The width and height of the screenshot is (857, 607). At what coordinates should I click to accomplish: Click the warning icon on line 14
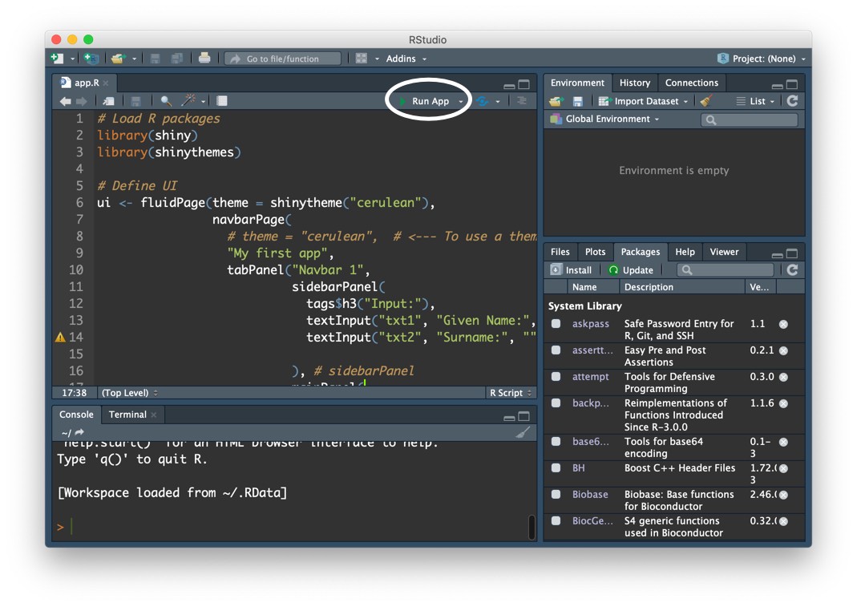coord(61,338)
